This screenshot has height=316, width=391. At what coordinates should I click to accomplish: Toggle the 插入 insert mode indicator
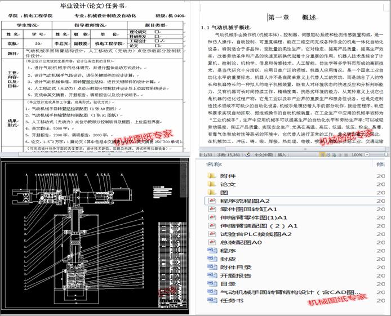[282, 155]
